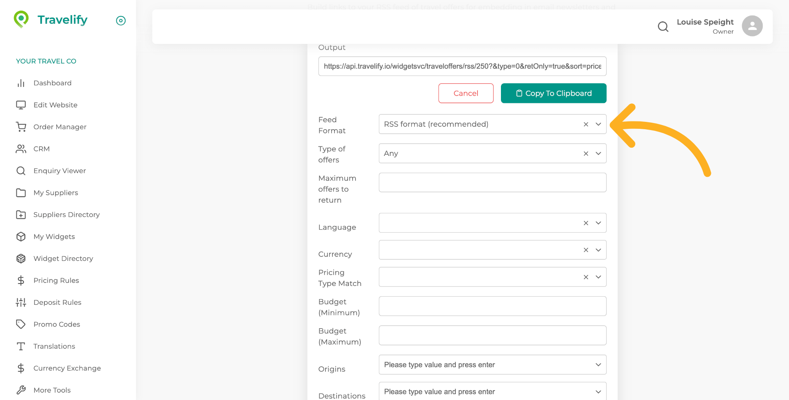Open Enquiry Viewer magnifier icon

[21, 171]
